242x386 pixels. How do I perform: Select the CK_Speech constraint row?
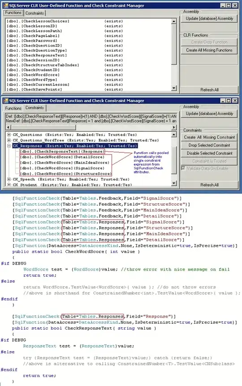[71, 179]
